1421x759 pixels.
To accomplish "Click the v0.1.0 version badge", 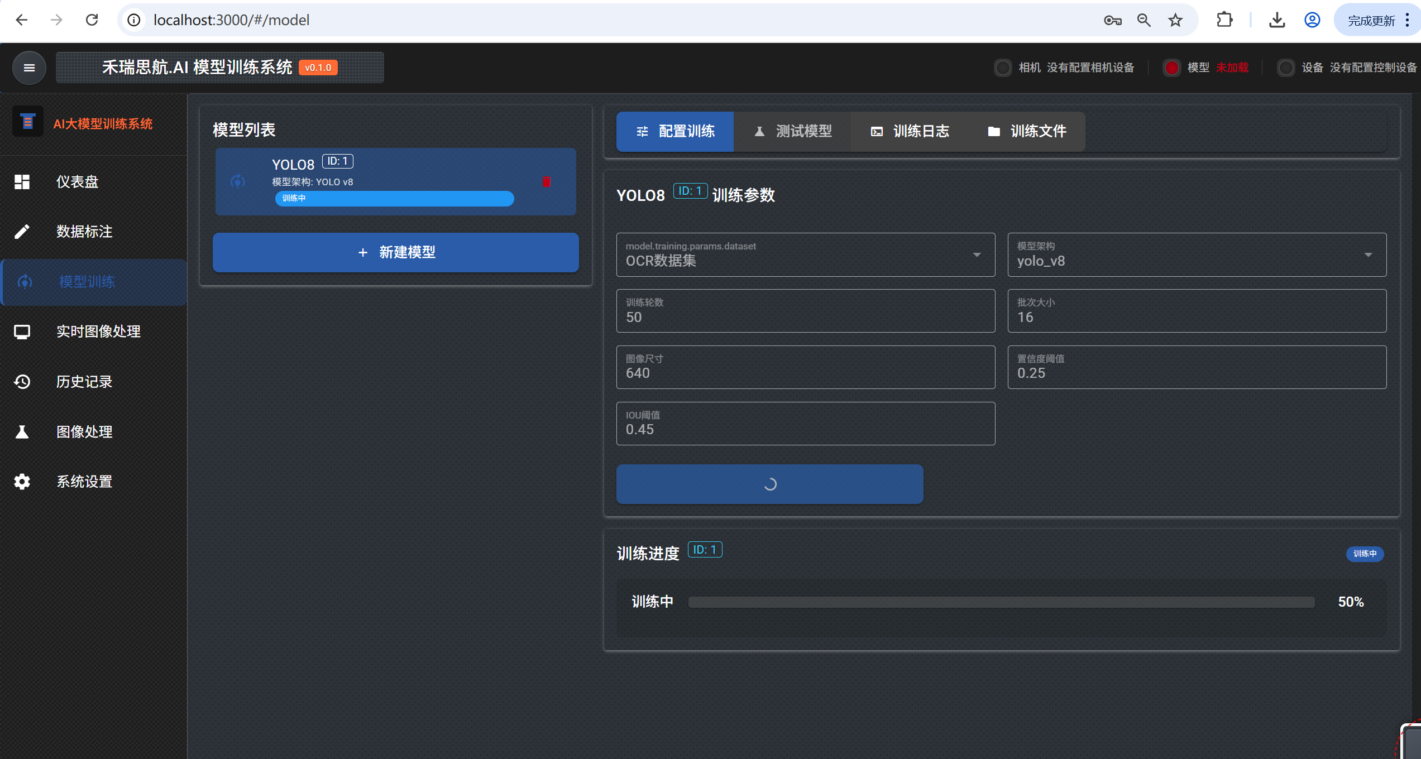I will click(x=318, y=68).
